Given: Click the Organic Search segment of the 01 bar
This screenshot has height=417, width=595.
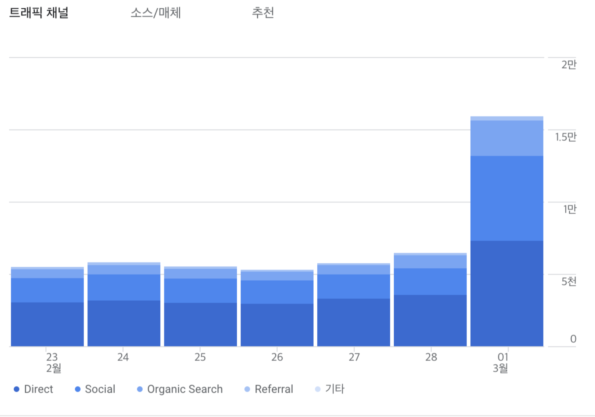Looking at the screenshot, I should point(507,138).
